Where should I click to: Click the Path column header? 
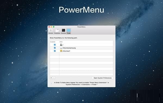coord(61,42)
